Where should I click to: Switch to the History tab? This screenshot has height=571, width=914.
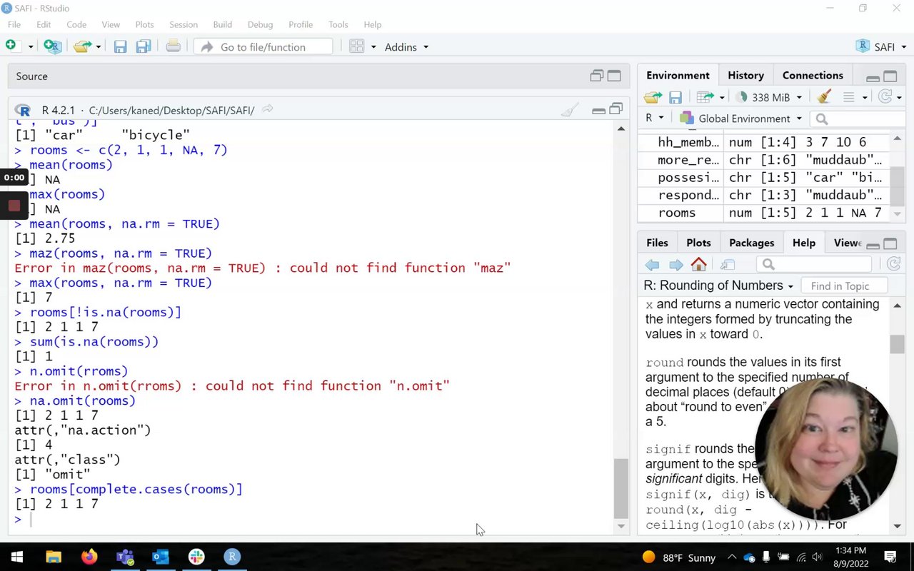745,75
